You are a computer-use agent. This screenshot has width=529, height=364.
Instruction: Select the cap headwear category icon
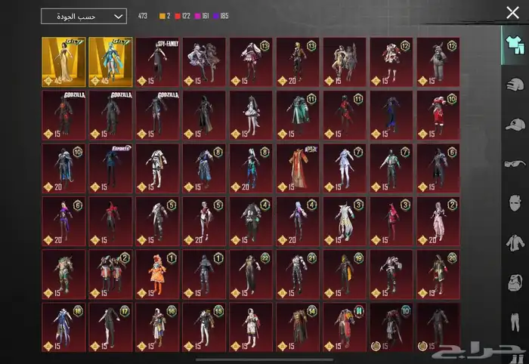(x=515, y=124)
